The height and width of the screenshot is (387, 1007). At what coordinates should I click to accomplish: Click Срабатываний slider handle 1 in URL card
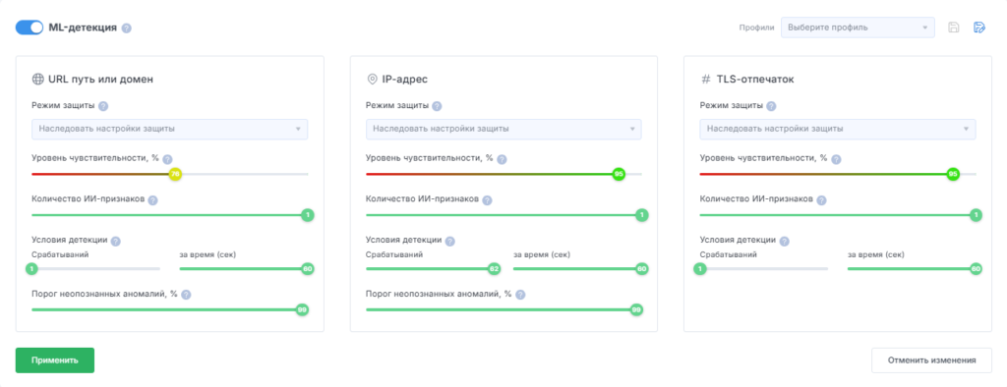(31, 269)
